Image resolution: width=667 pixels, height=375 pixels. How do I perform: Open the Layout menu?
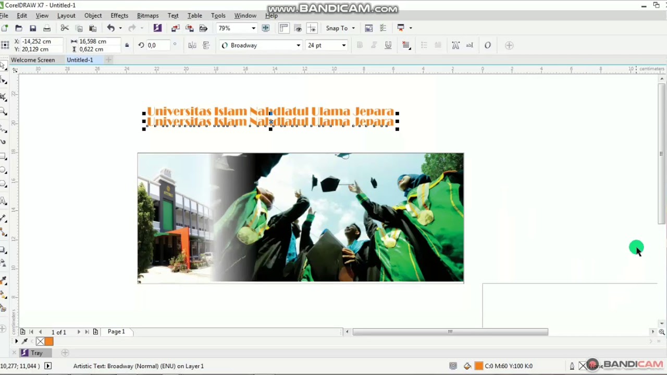coord(66,16)
